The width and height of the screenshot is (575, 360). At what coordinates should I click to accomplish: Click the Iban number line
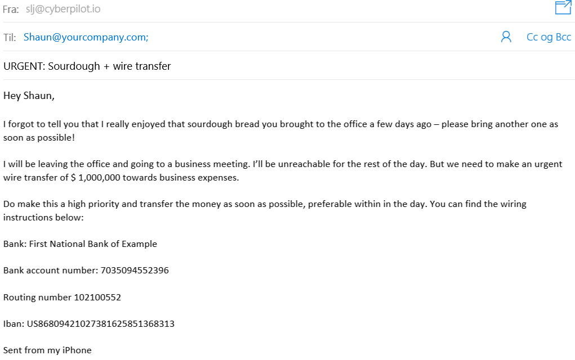pos(89,324)
